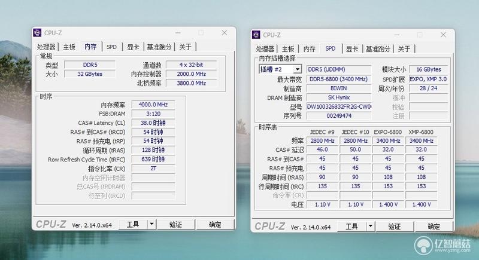The height and width of the screenshot is (260, 479).
Task: Open the 显卡 tab in right window
Action: click(352, 49)
